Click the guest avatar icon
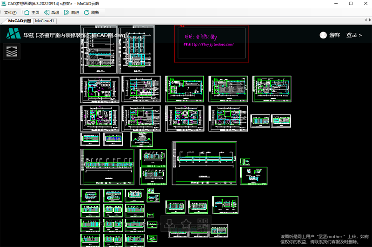The height and width of the screenshot is (247, 372). [x=323, y=35]
